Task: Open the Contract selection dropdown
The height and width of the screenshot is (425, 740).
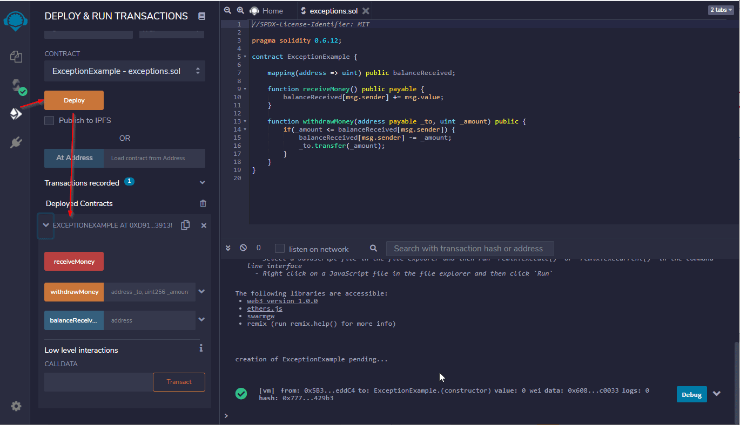Action: click(125, 71)
